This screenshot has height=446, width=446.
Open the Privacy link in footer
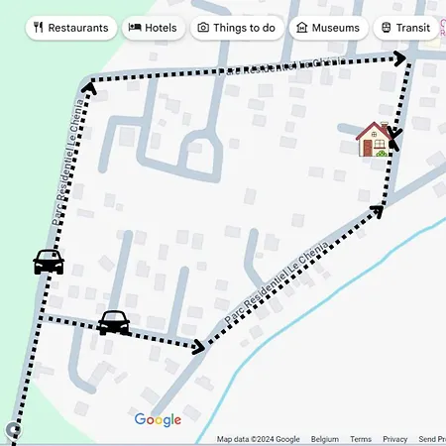(394, 439)
